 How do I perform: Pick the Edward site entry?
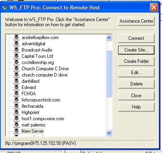click(x=29, y=87)
